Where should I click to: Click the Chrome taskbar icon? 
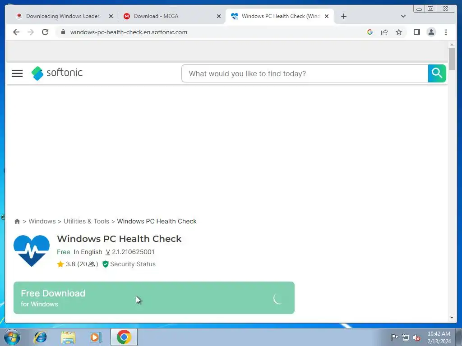(124, 337)
